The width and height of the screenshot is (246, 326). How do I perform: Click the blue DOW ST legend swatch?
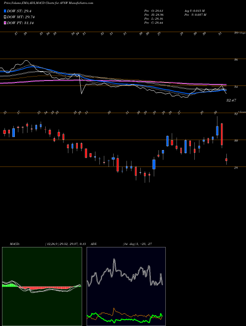click(5, 11)
